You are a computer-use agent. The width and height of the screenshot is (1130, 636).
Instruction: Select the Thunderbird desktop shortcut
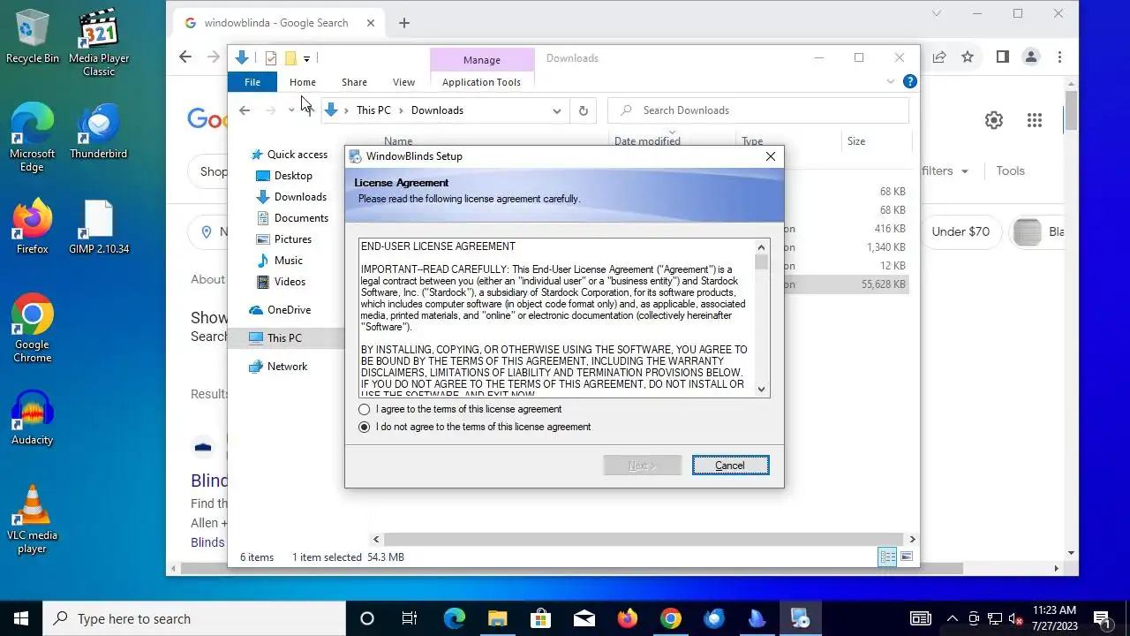(99, 132)
